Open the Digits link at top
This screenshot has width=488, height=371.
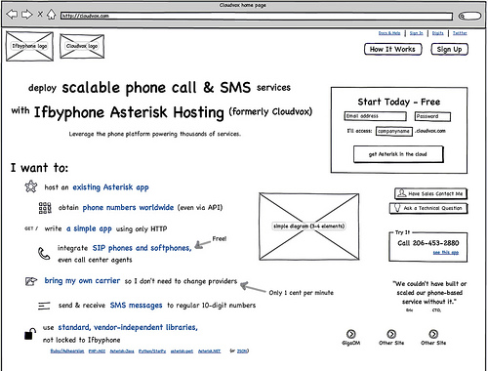point(438,33)
